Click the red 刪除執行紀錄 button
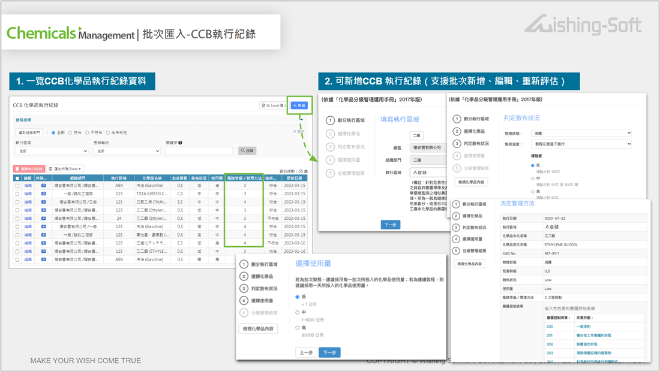 [x=29, y=168]
